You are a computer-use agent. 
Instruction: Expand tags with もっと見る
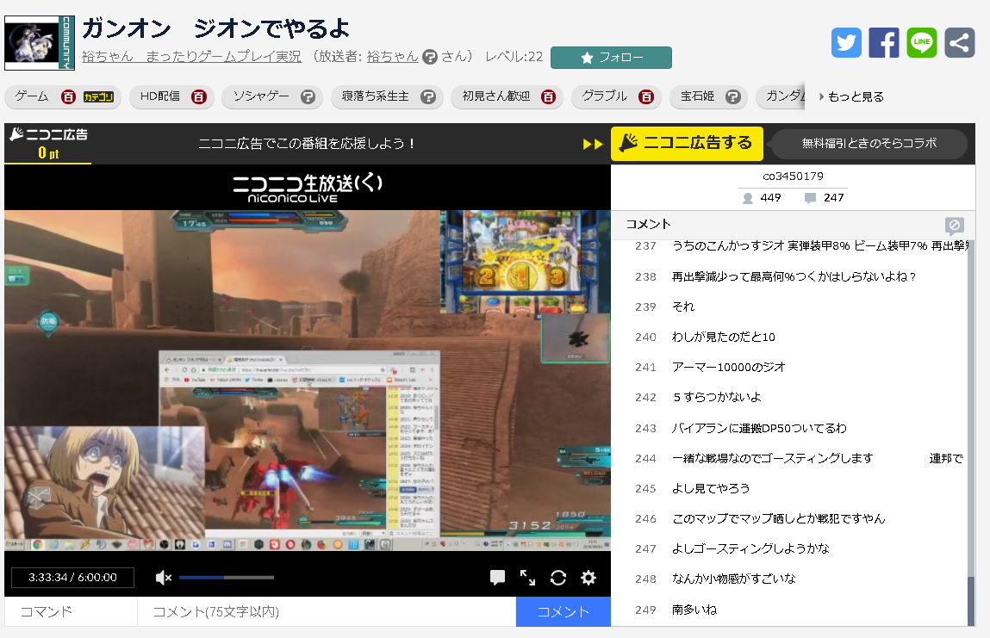coord(852,96)
